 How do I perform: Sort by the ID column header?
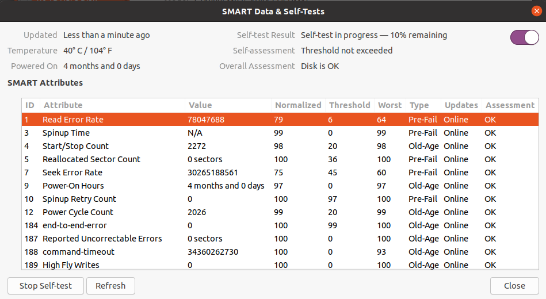pos(30,105)
